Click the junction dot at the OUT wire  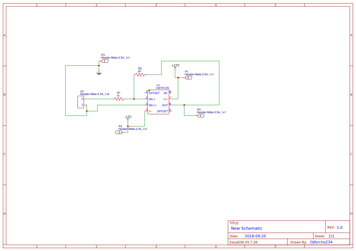pyautogui.click(x=184, y=105)
